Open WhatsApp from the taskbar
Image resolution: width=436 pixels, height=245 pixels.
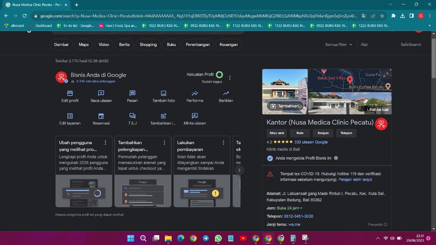point(218,238)
